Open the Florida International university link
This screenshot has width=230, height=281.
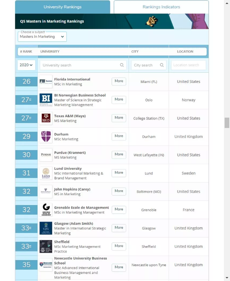[x=72, y=79]
